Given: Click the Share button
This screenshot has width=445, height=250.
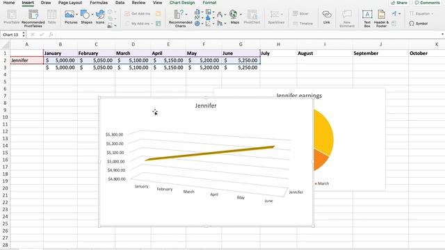Looking at the screenshot, I should [x=399, y=3].
